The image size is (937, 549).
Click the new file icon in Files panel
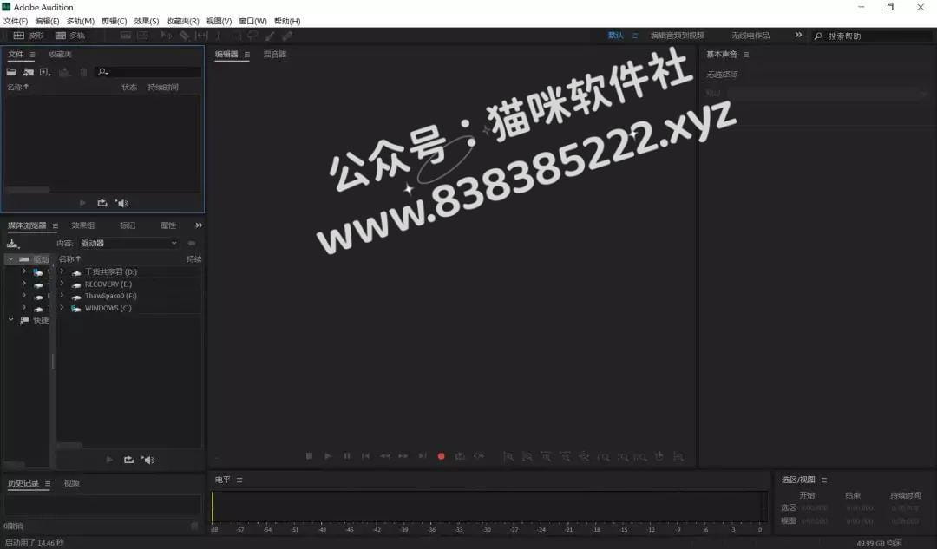point(45,72)
